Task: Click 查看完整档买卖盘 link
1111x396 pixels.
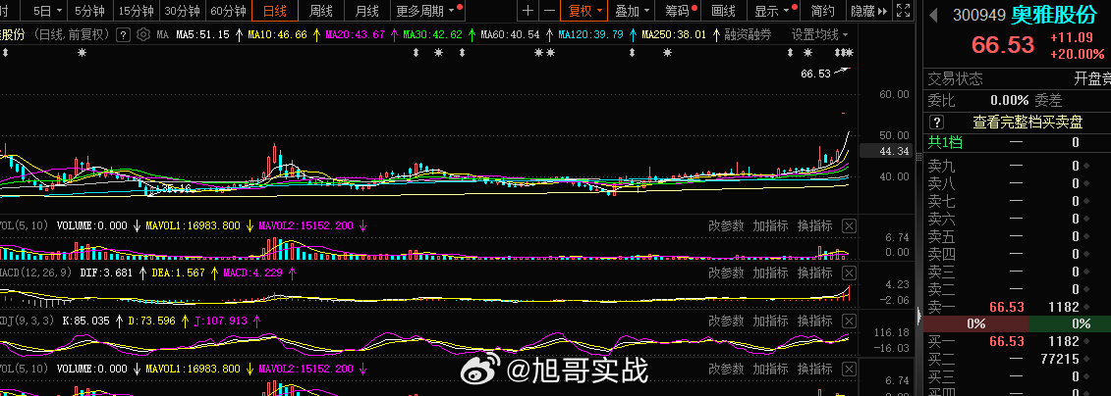Action: coord(1028,123)
